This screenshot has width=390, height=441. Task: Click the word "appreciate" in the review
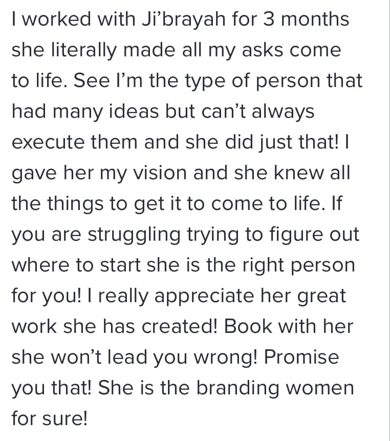click(204, 297)
